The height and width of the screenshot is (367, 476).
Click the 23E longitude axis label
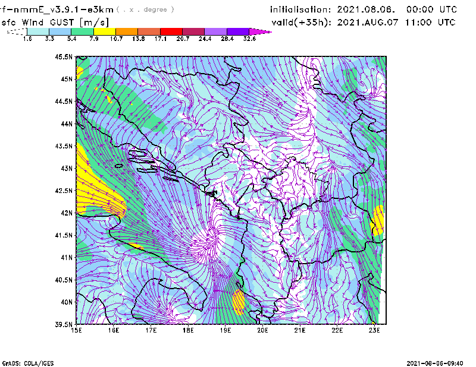(x=374, y=330)
